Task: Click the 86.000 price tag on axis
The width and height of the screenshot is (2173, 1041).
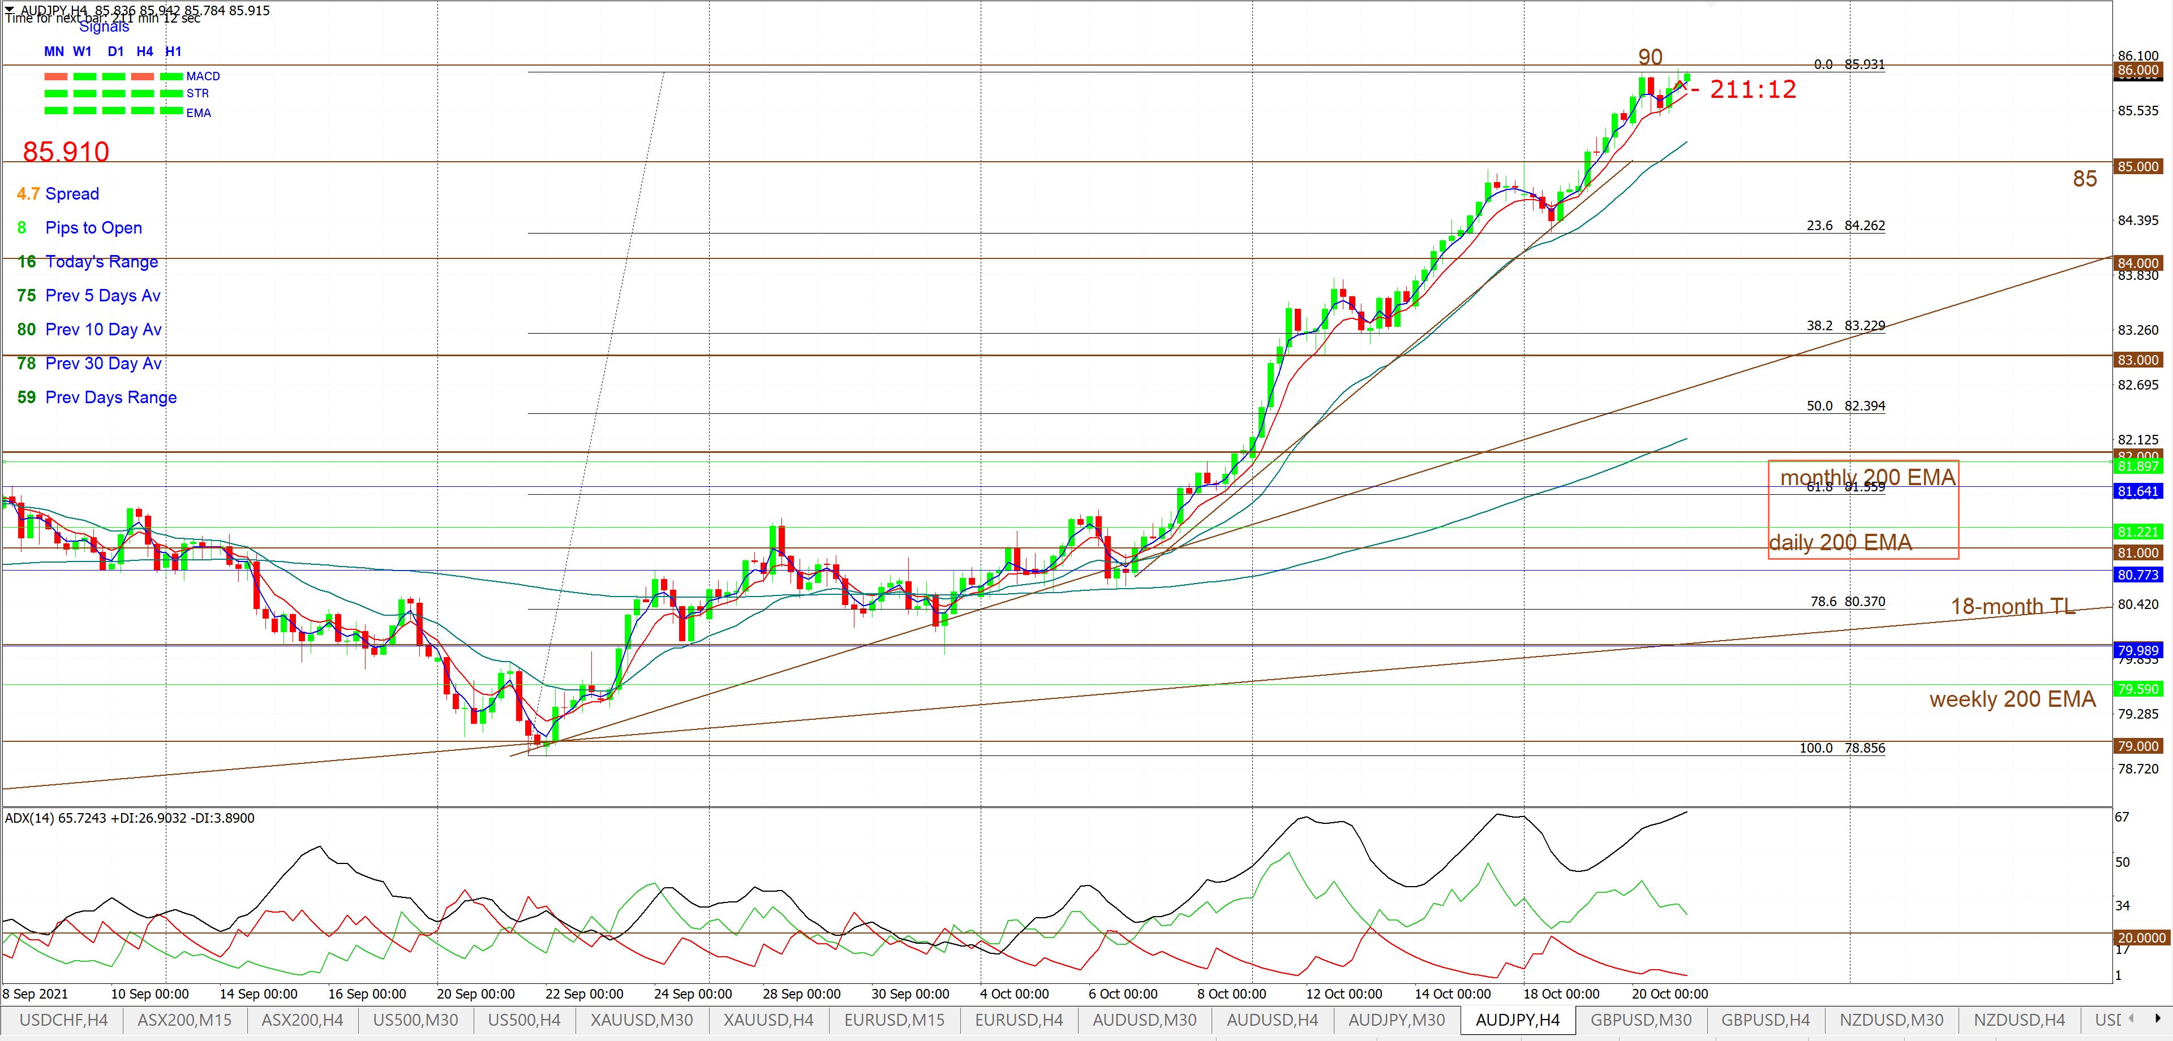Action: coord(2138,71)
